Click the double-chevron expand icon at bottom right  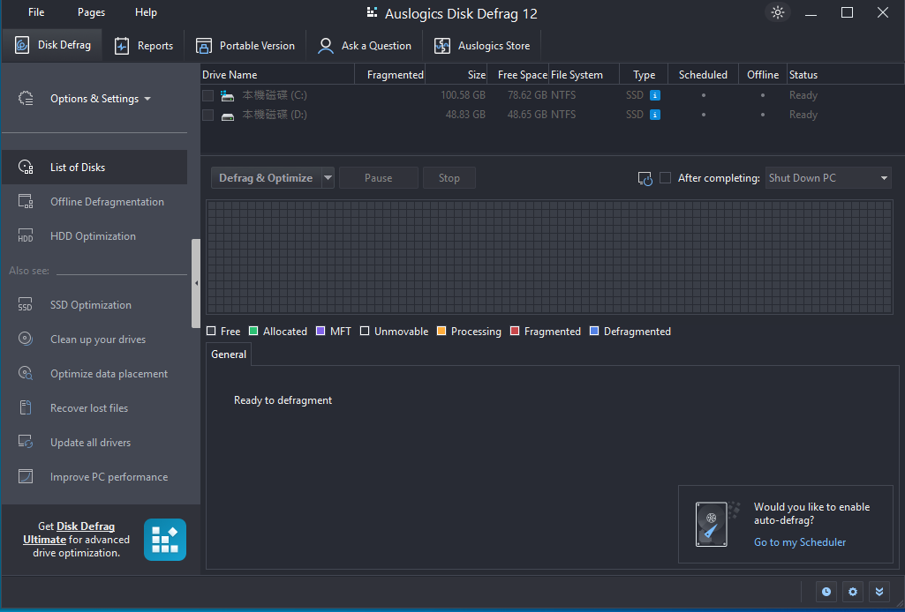point(879,592)
